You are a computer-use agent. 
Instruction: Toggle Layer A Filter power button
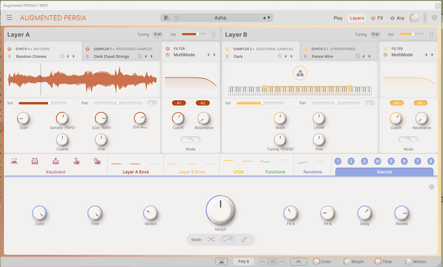click(168, 49)
